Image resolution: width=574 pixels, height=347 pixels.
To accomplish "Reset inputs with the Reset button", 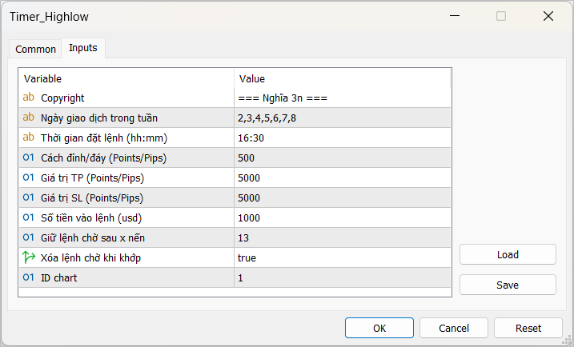I will point(528,328).
